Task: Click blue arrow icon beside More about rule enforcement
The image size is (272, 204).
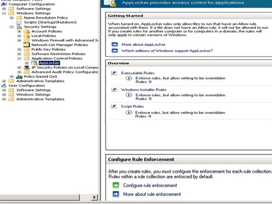Action: [116, 194]
